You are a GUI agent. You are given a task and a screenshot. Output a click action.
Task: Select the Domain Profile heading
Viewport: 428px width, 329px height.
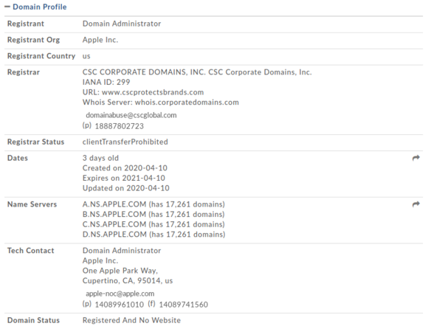click(x=40, y=7)
